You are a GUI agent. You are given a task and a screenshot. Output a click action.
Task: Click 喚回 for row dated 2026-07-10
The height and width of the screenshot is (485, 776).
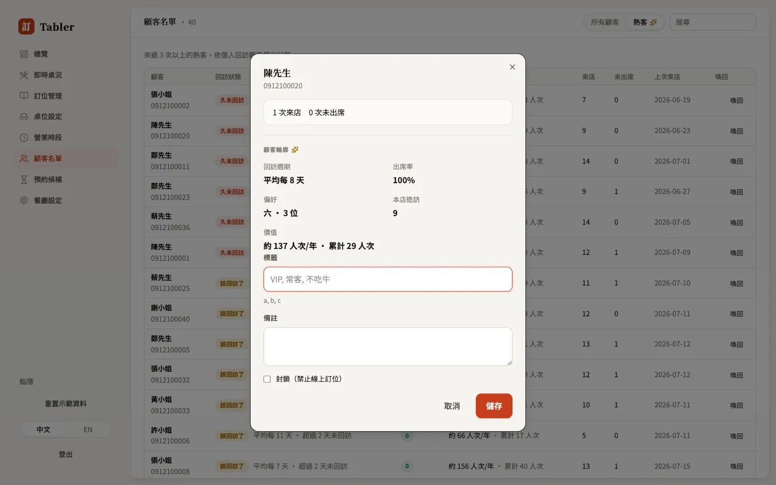tap(737, 283)
